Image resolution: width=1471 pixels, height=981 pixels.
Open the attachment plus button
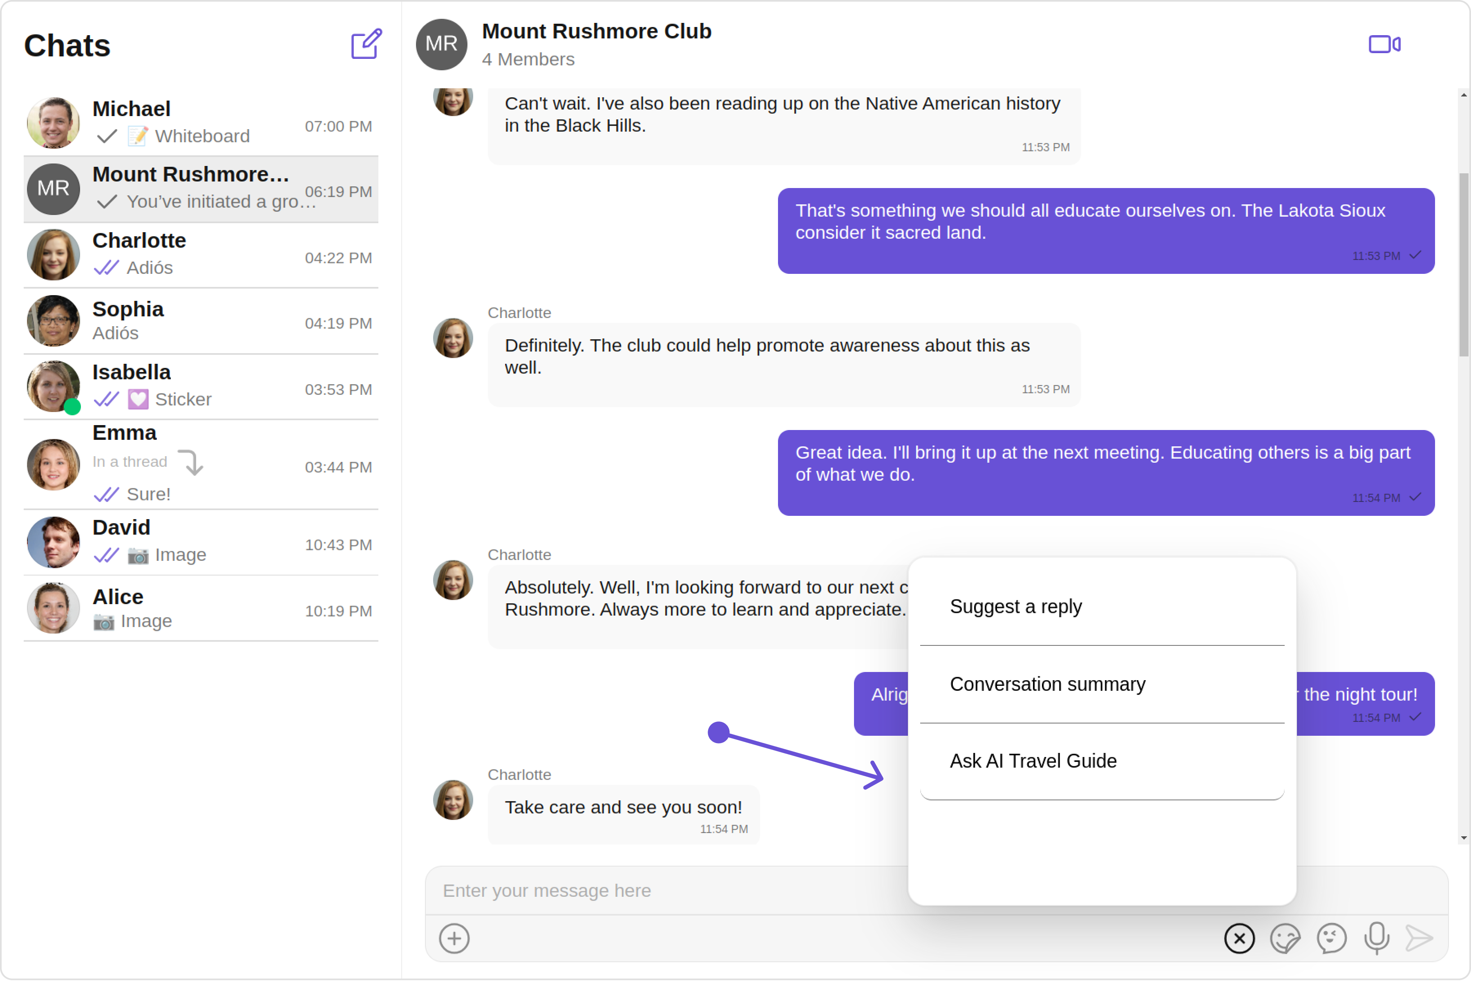(x=454, y=938)
